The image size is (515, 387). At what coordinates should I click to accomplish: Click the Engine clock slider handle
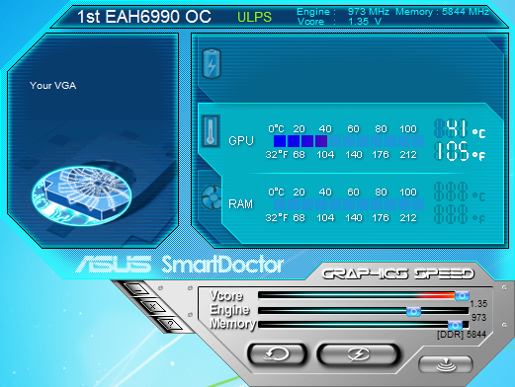coord(413,311)
